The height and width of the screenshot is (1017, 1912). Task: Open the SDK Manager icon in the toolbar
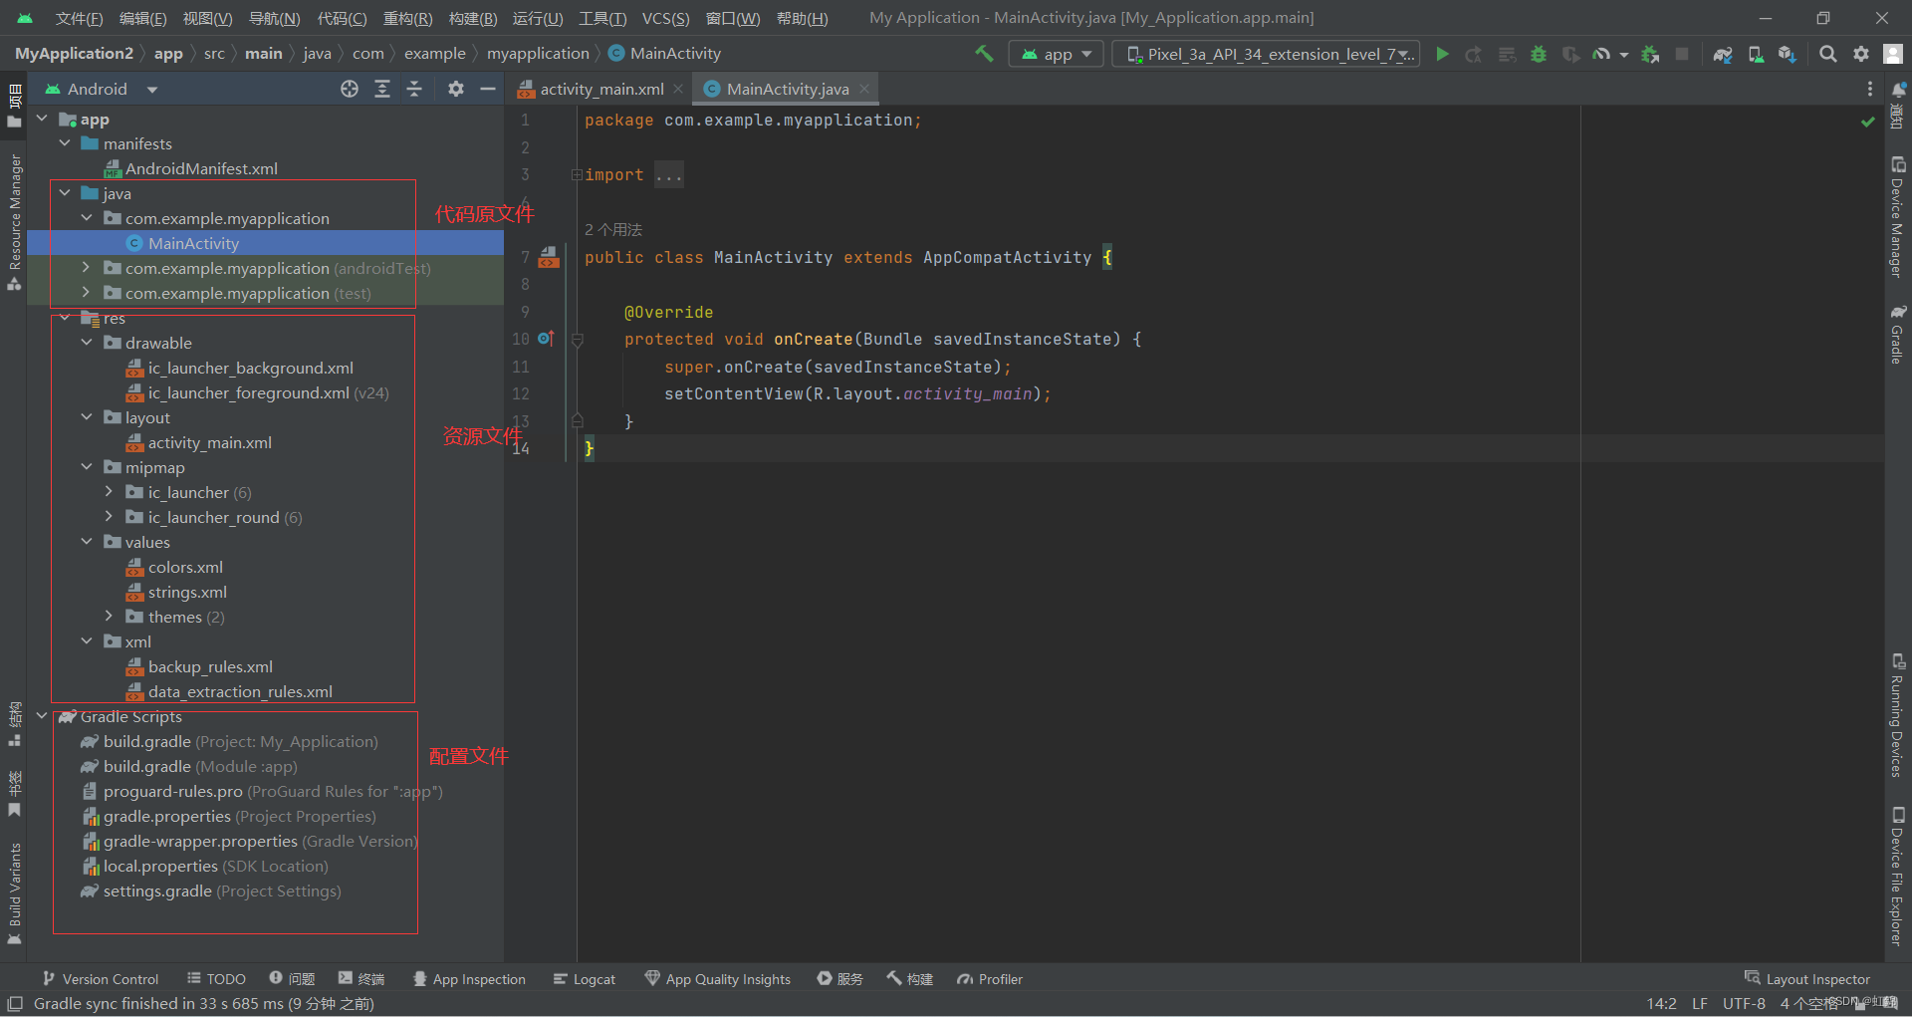pos(1788,54)
